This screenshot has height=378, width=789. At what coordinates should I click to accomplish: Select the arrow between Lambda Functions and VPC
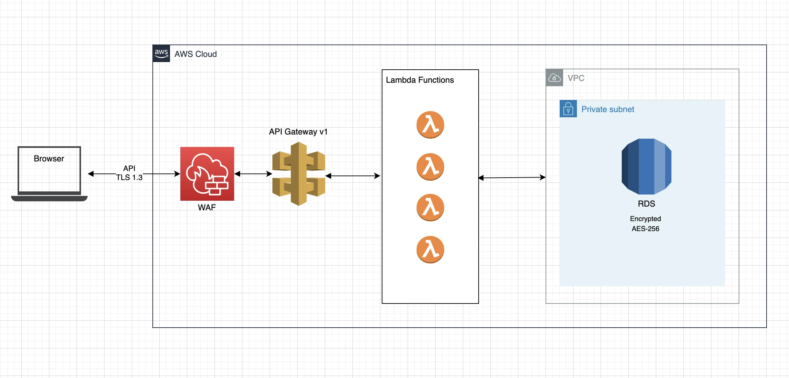tap(512, 178)
